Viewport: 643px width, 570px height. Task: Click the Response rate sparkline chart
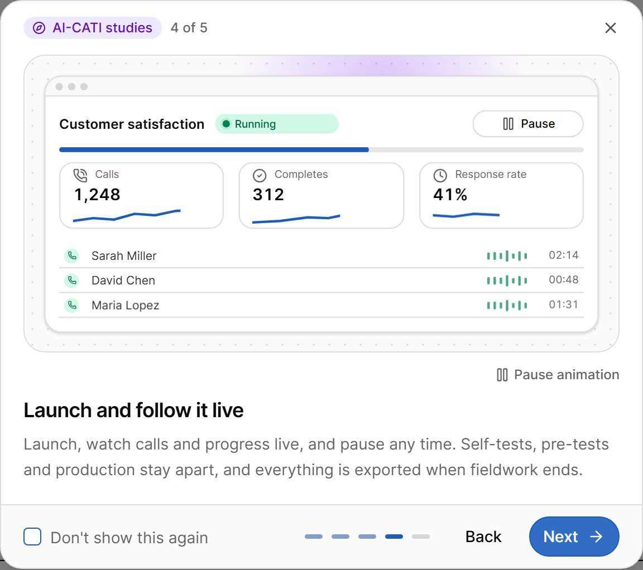click(466, 215)
